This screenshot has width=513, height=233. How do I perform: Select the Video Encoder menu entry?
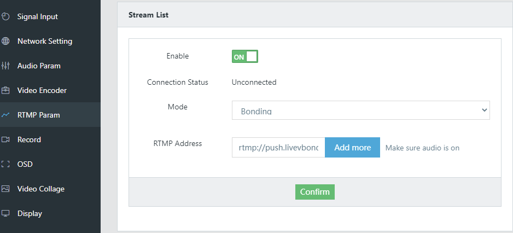coord(42,90)
